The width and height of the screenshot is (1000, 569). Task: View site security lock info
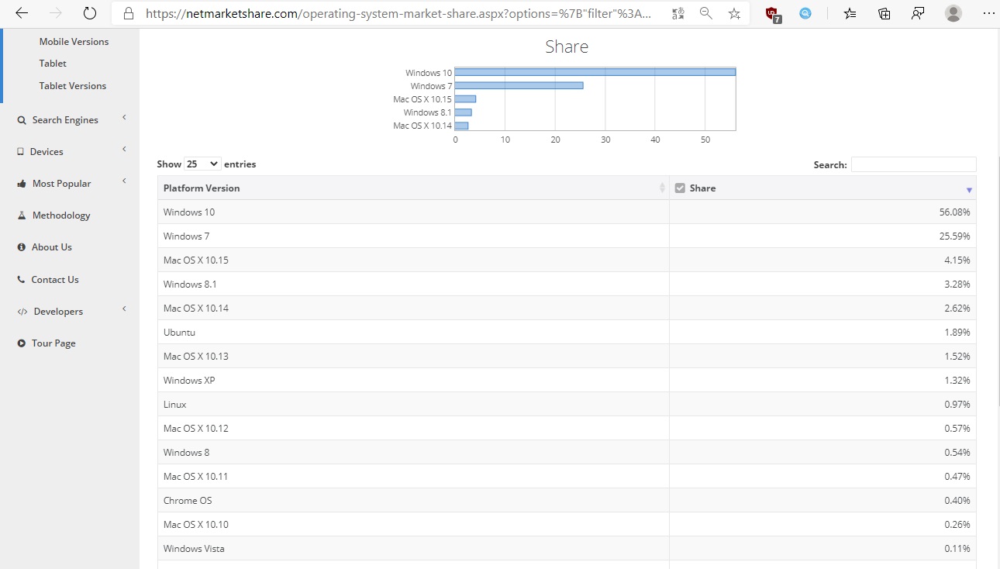[129, 13]
